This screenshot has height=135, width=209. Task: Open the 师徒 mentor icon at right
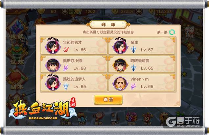(x=190, y=32)
